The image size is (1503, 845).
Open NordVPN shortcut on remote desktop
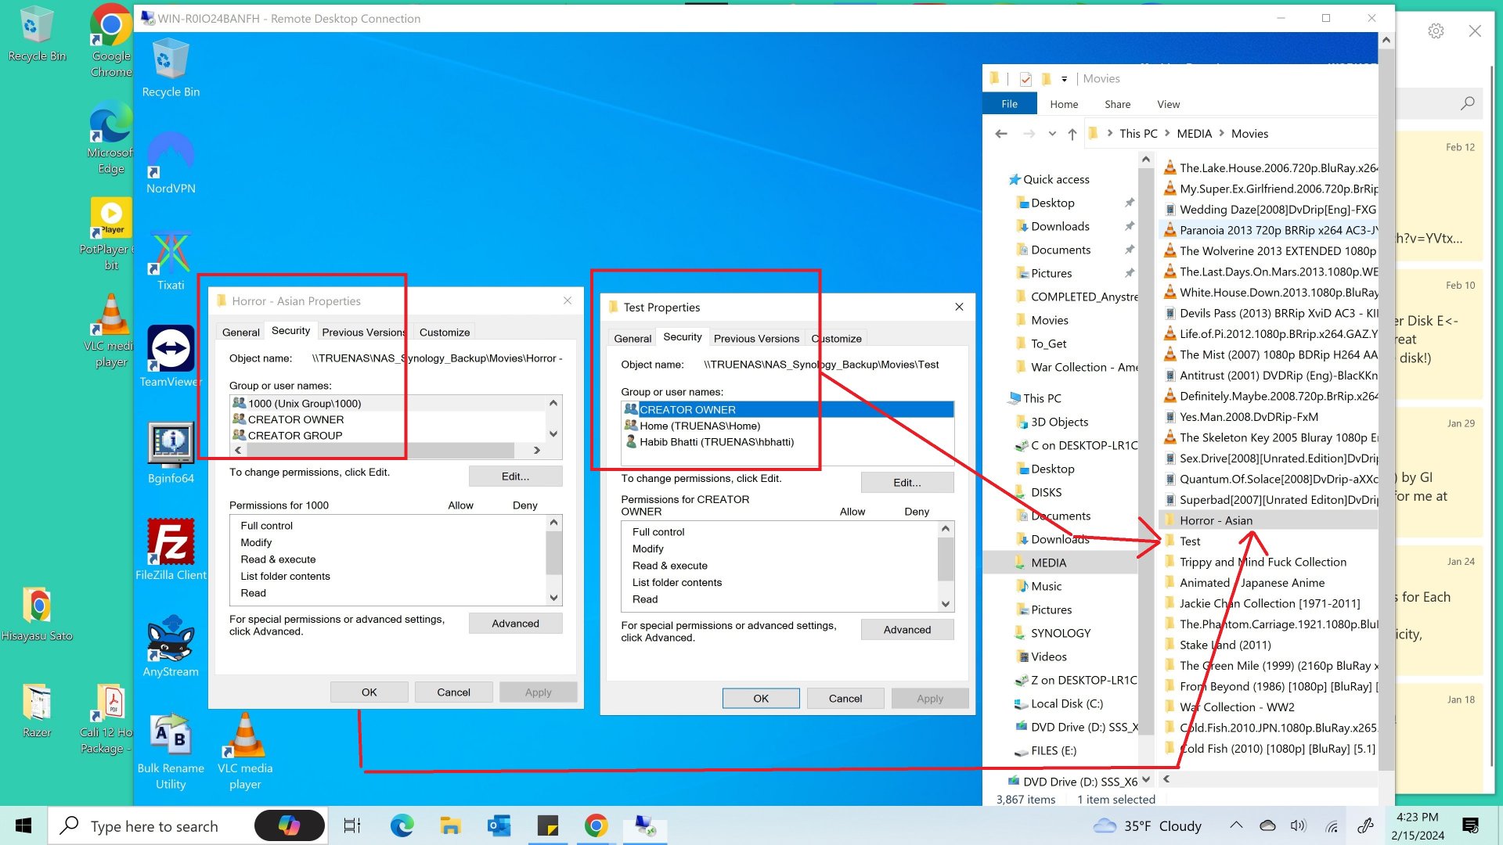(x=171, y=163)
